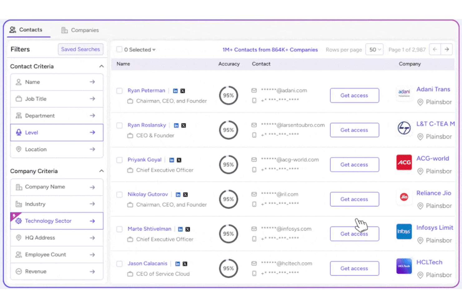Check the Jason Calacanis row checkbox
Viewport: 462px width, 308px height.
pos(119,264)
